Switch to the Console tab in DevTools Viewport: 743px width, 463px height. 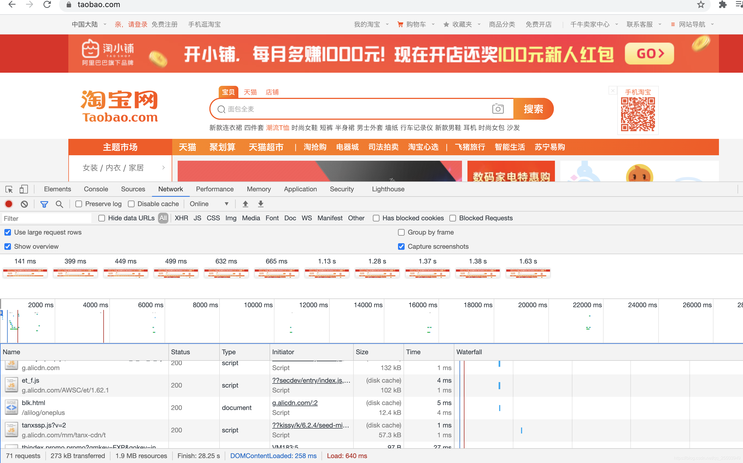pos(95,189)
